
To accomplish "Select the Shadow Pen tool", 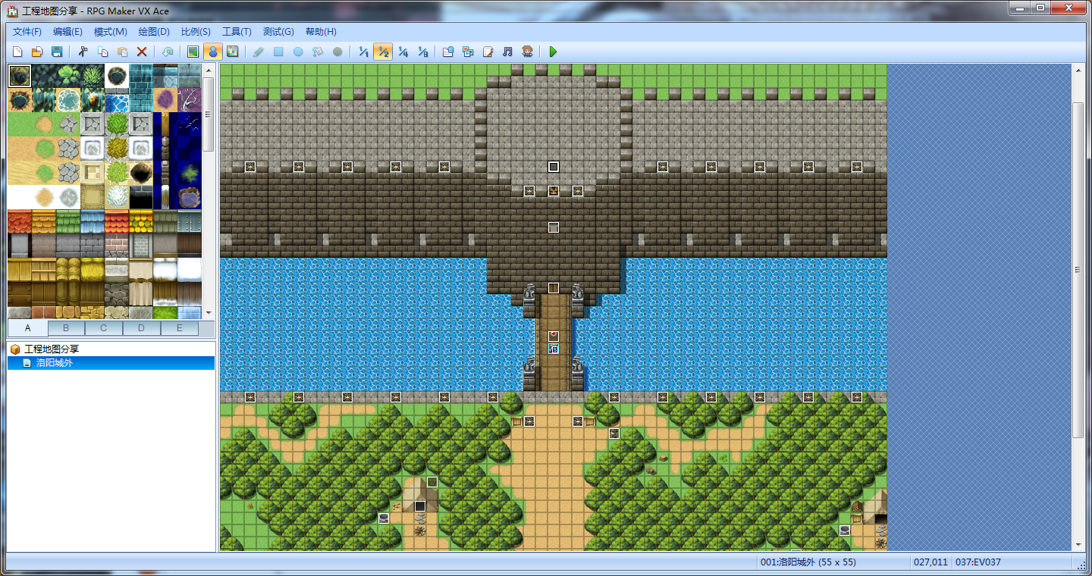I will coord(337,52).
